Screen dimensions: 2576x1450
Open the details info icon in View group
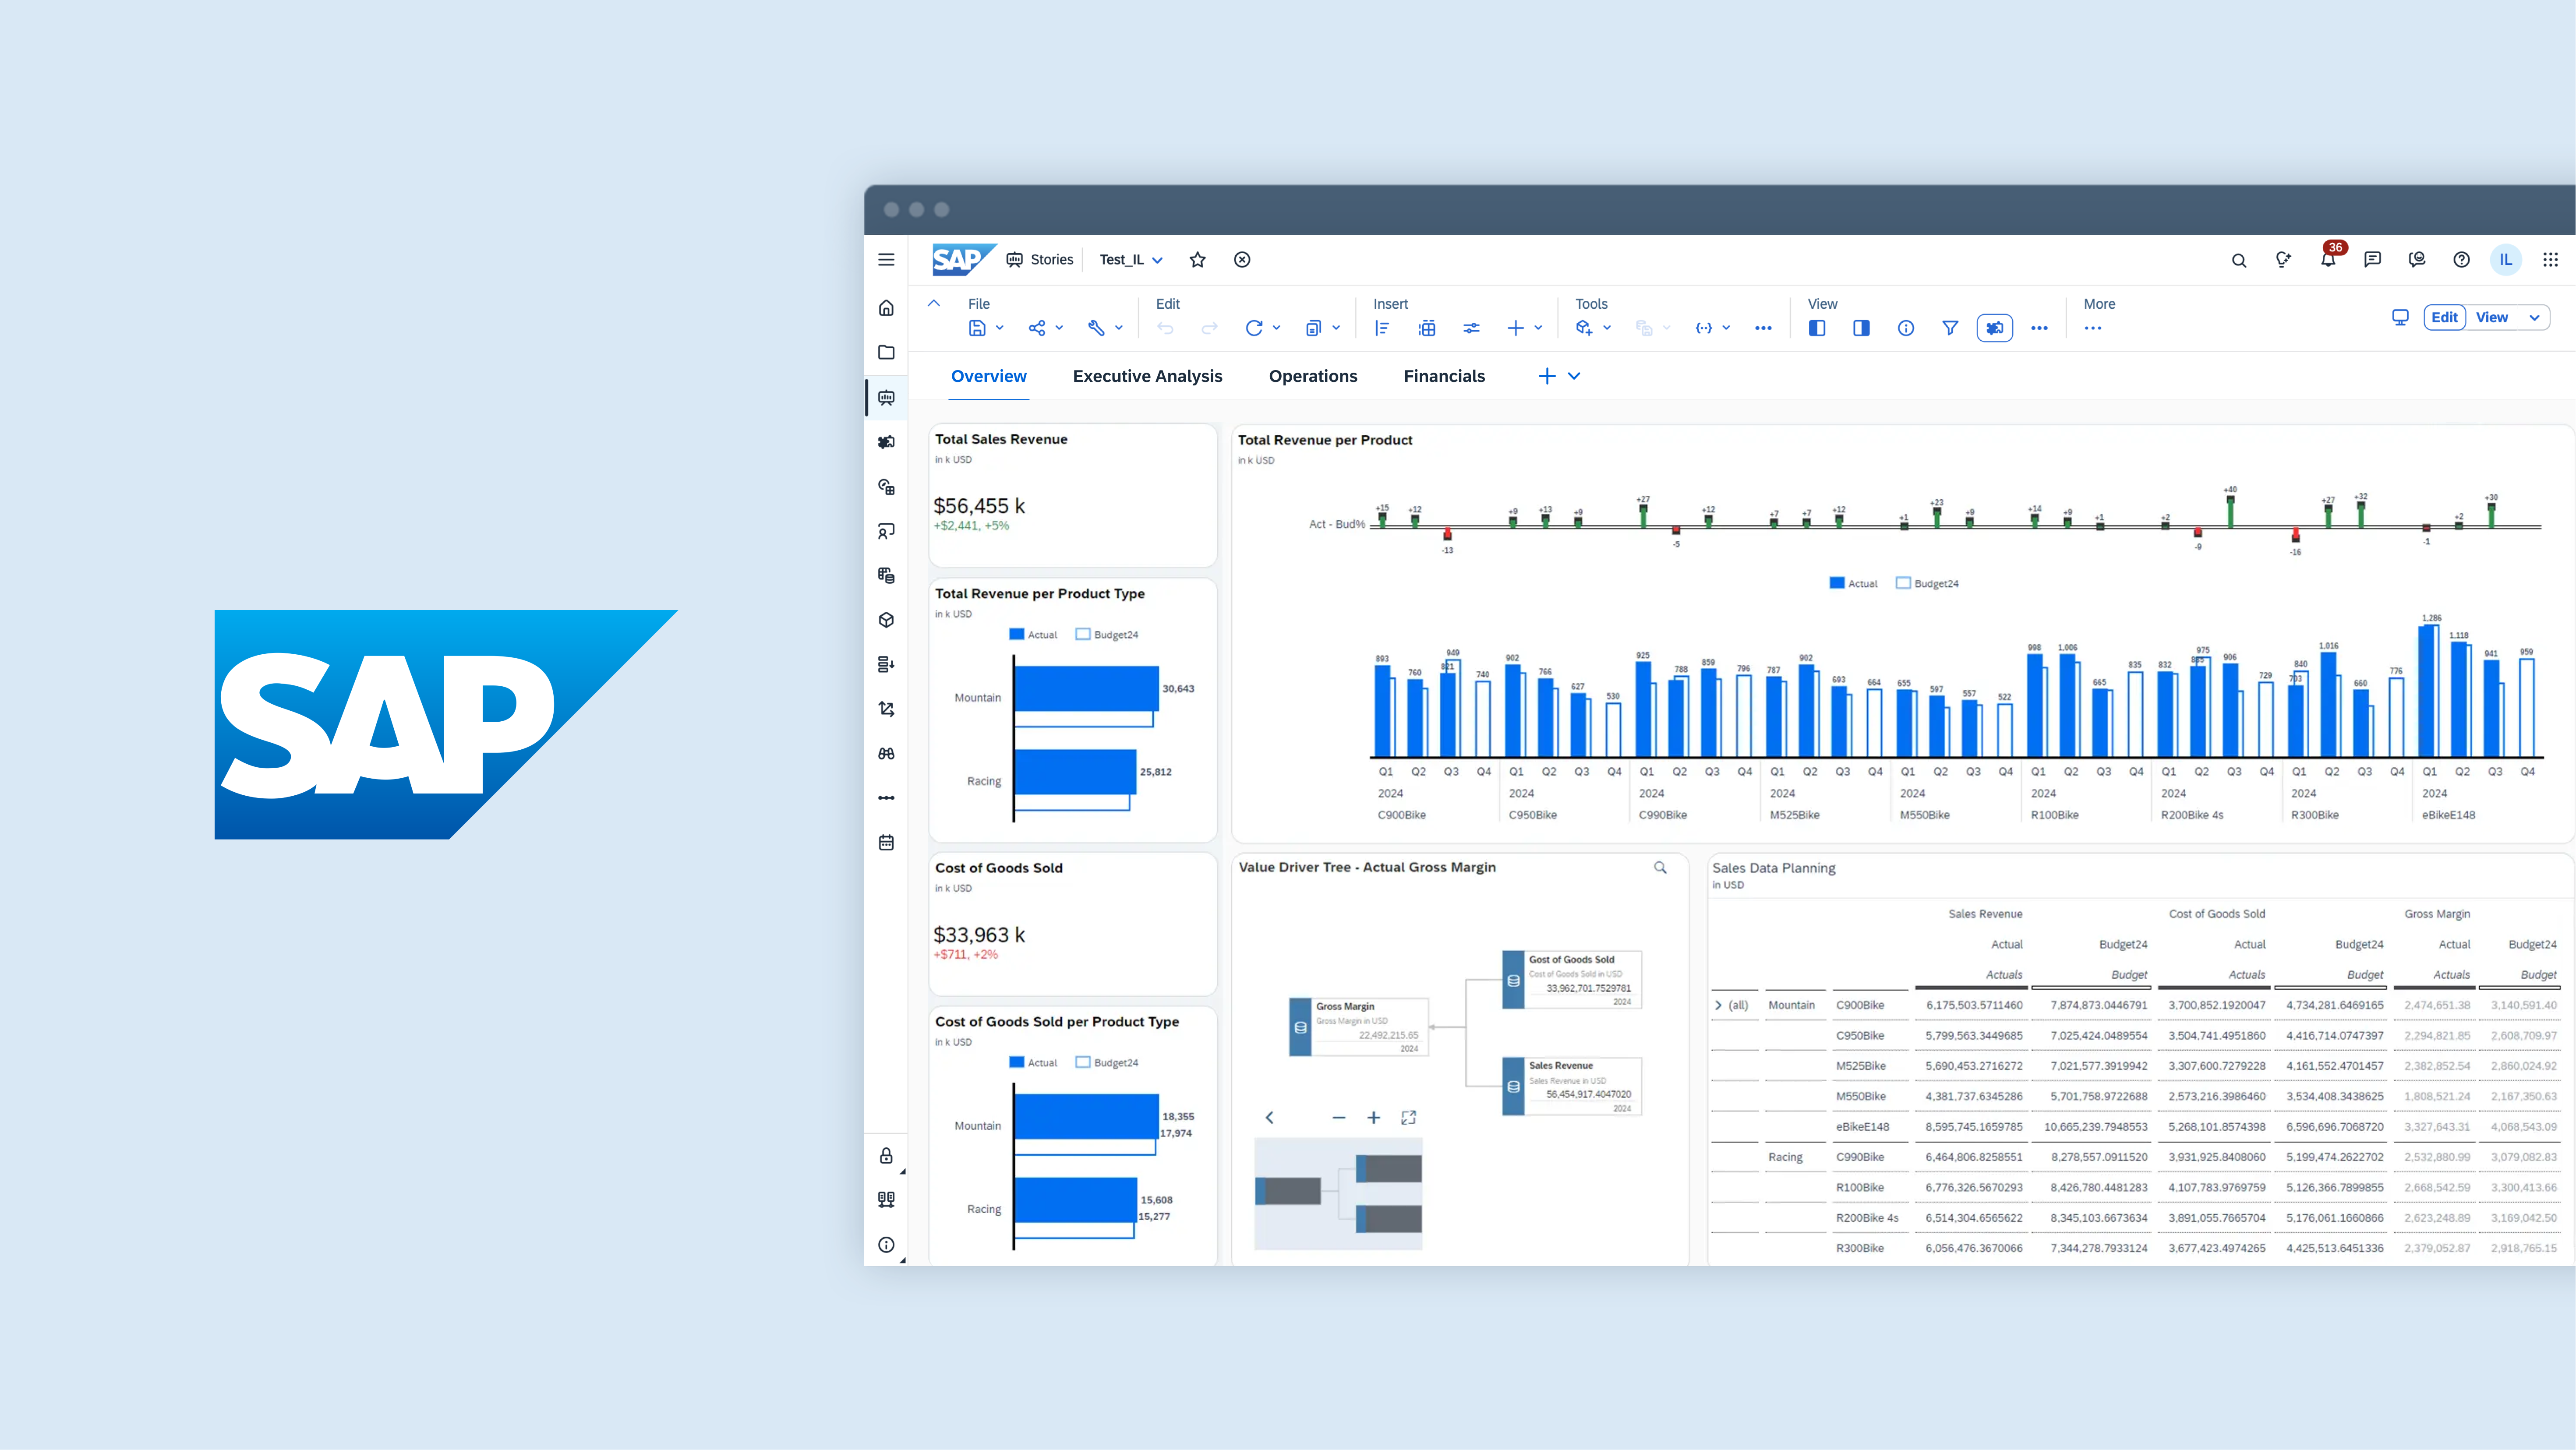tap(1906, 328)
